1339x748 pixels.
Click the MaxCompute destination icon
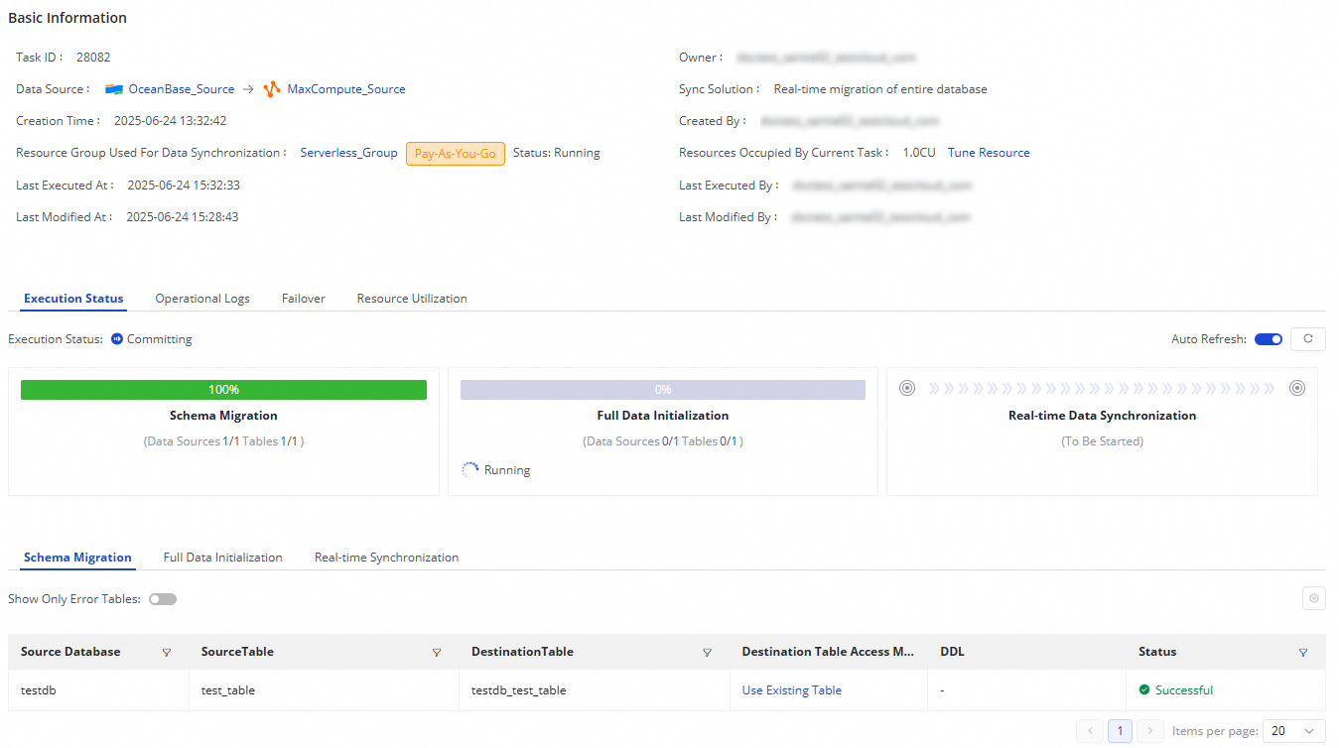pyautogui.click(x=272, y=89)
